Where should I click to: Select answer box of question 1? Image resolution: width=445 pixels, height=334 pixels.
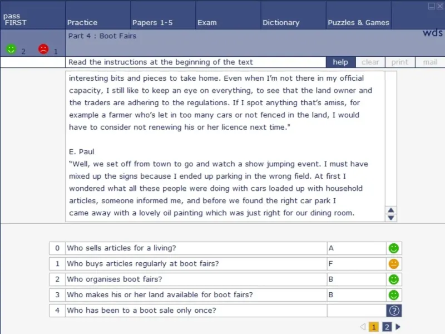coord(356,264)
